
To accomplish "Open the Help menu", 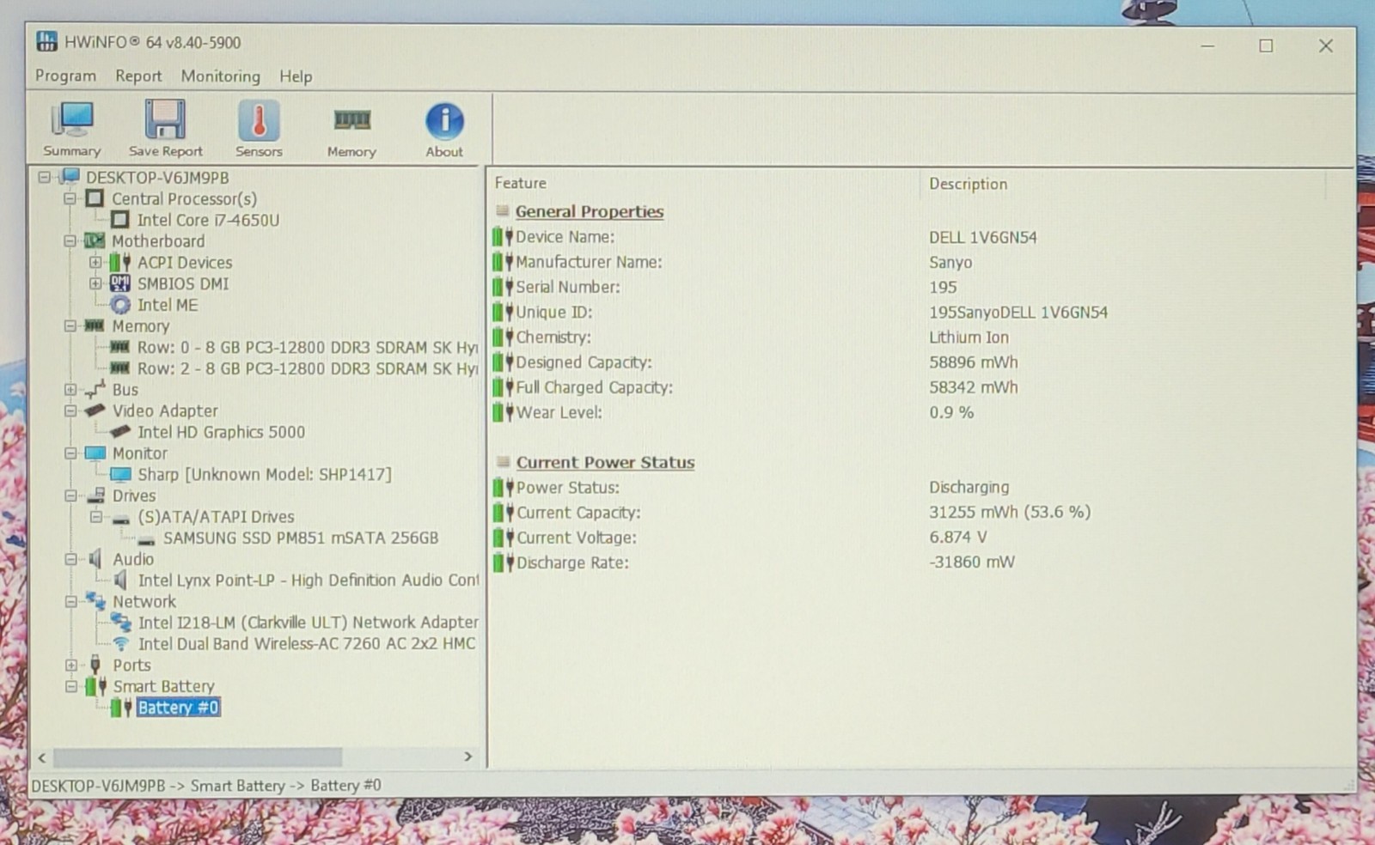I will point(296,76).
